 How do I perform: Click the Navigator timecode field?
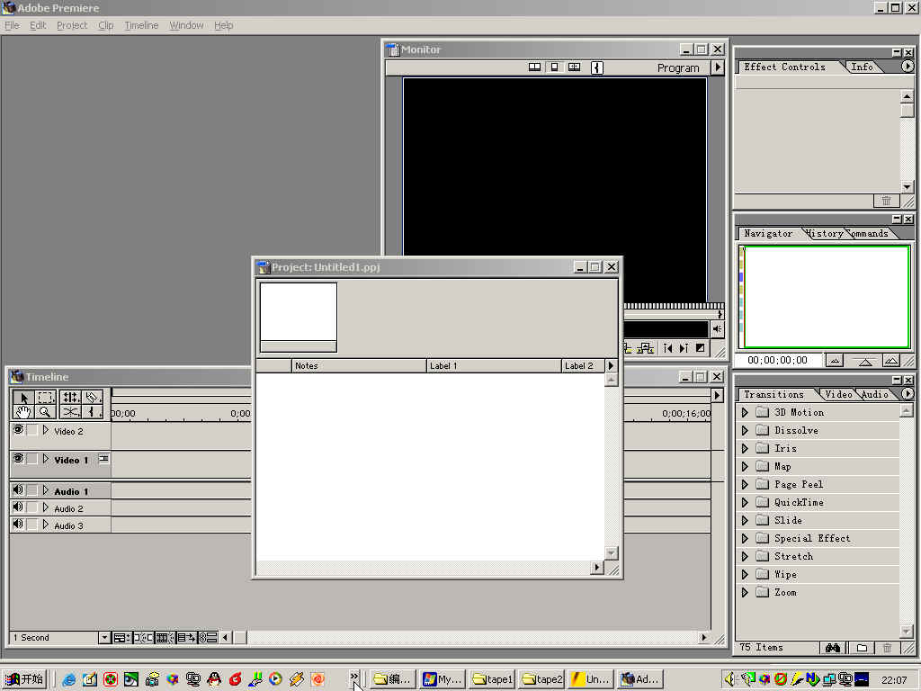pos(777,360)
